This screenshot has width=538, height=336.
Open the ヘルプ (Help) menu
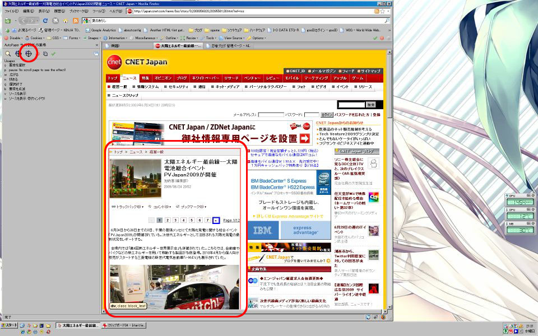point(115,11)
